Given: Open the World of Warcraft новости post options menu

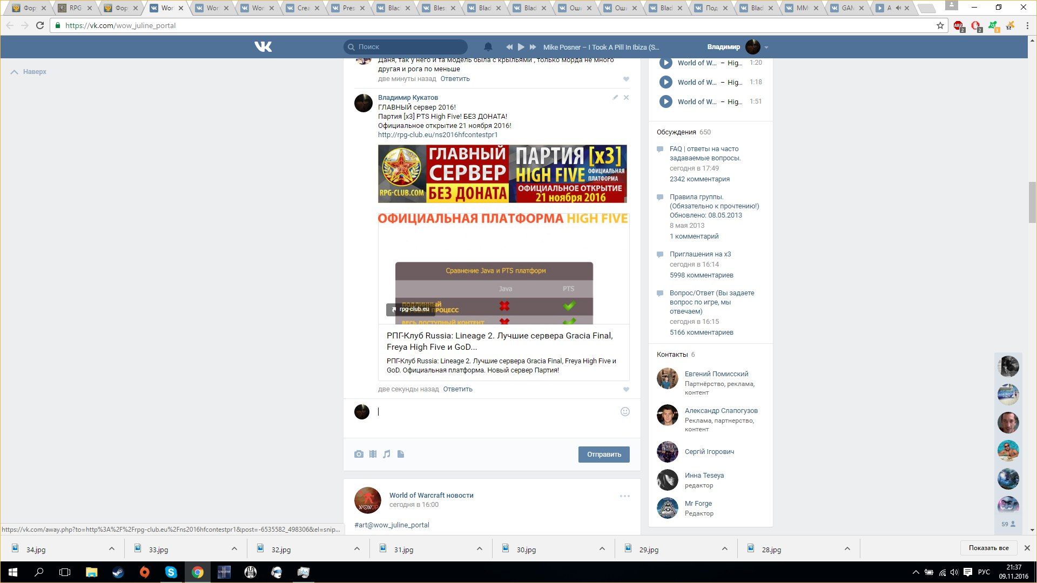Looking at the screenshot, I should (625, 496).
